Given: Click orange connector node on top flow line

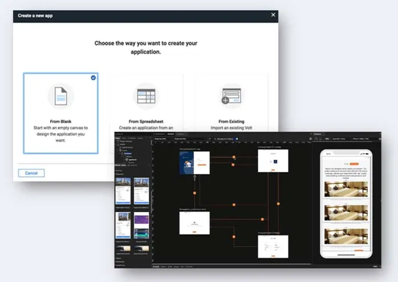Looking at the screenshot, I should [x=234, y=156].
